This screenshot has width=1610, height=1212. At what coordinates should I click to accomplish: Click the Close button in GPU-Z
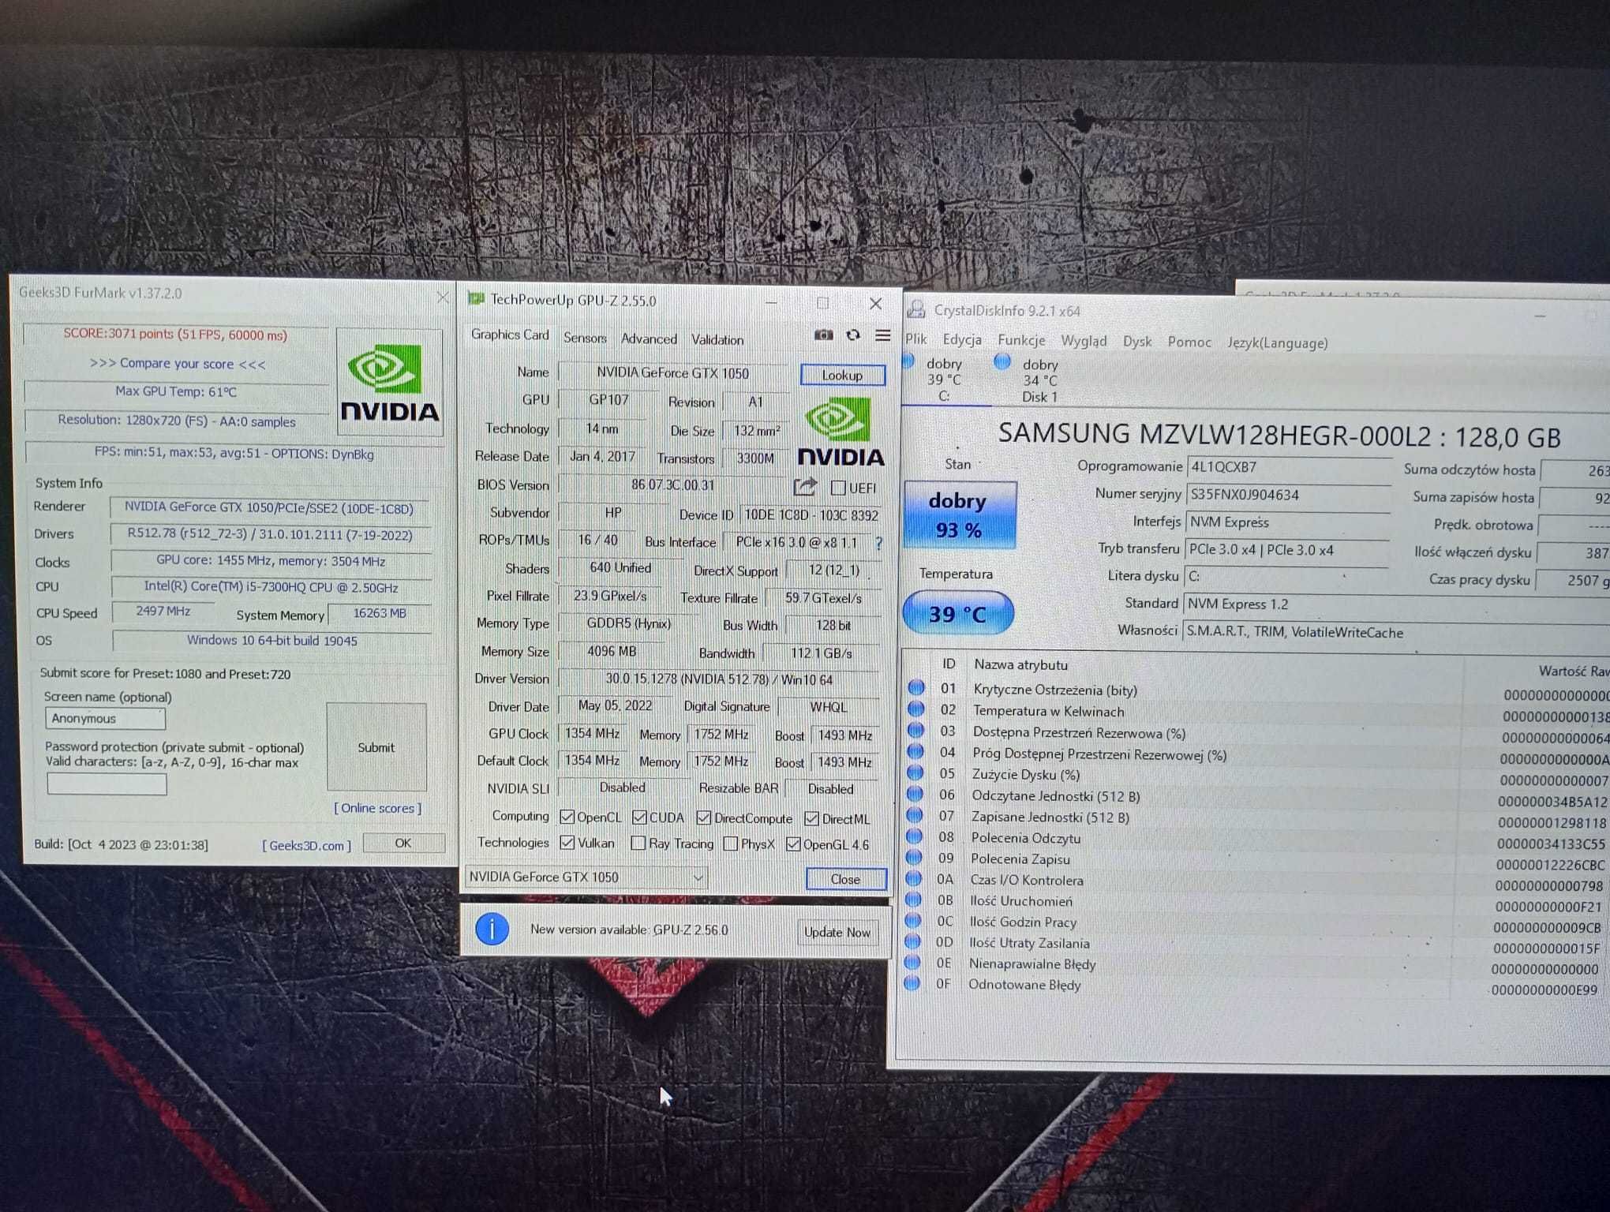[845, 879]
